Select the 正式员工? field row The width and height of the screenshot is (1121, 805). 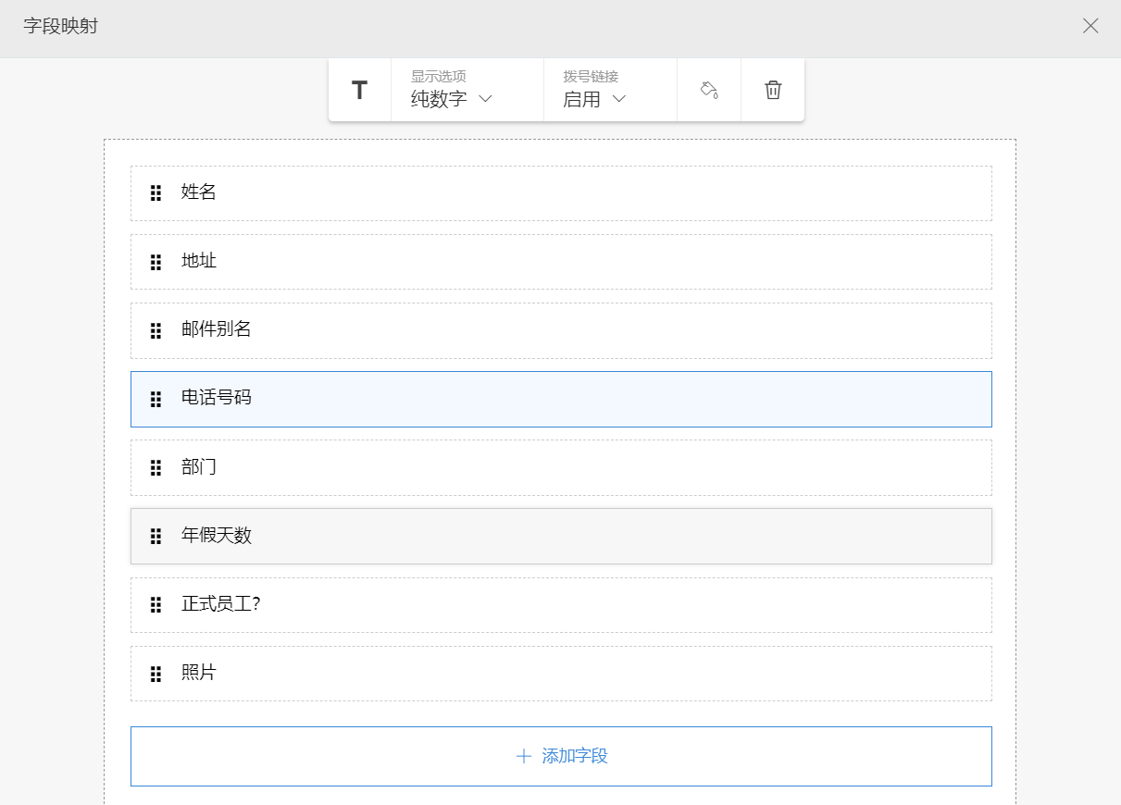(x=560, y=605)
